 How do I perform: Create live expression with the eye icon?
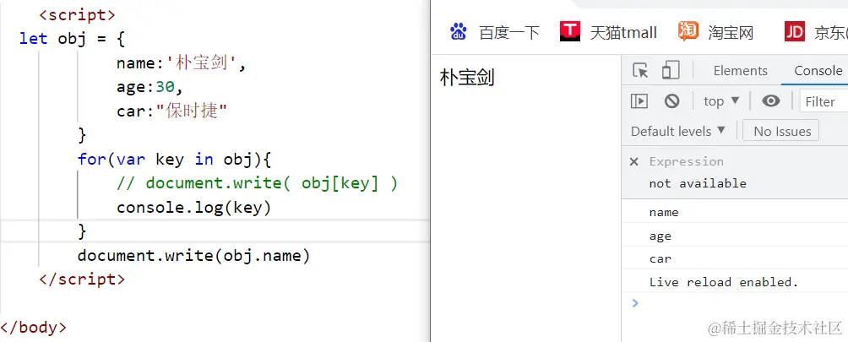pyautogui.click(x=770, y=101)
